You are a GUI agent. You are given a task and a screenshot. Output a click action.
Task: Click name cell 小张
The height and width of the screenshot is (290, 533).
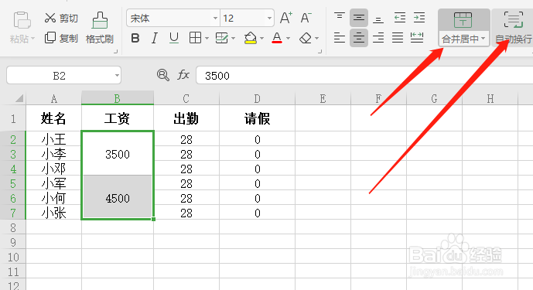53,213
